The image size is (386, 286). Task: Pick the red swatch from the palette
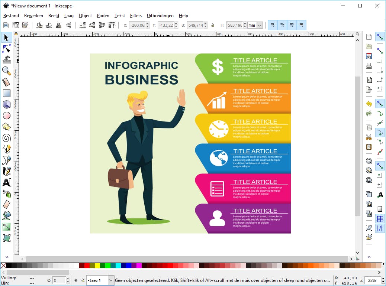click(x=87, y=265)
